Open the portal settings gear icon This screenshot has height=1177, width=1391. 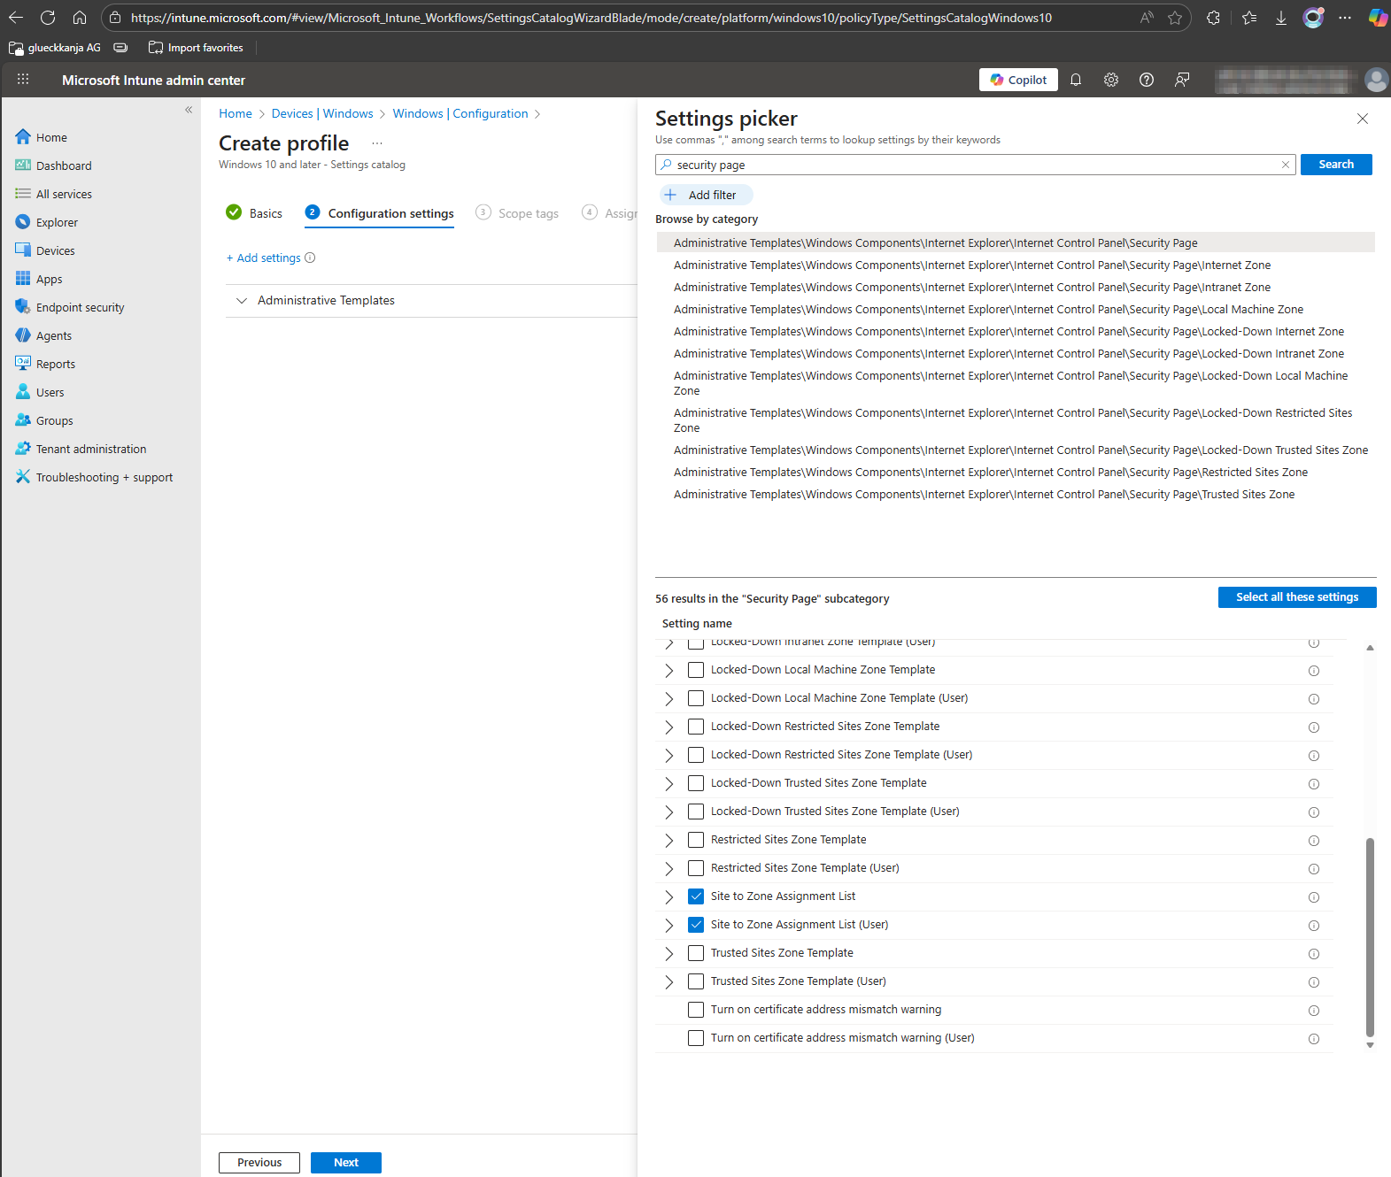click(1111, 80)
